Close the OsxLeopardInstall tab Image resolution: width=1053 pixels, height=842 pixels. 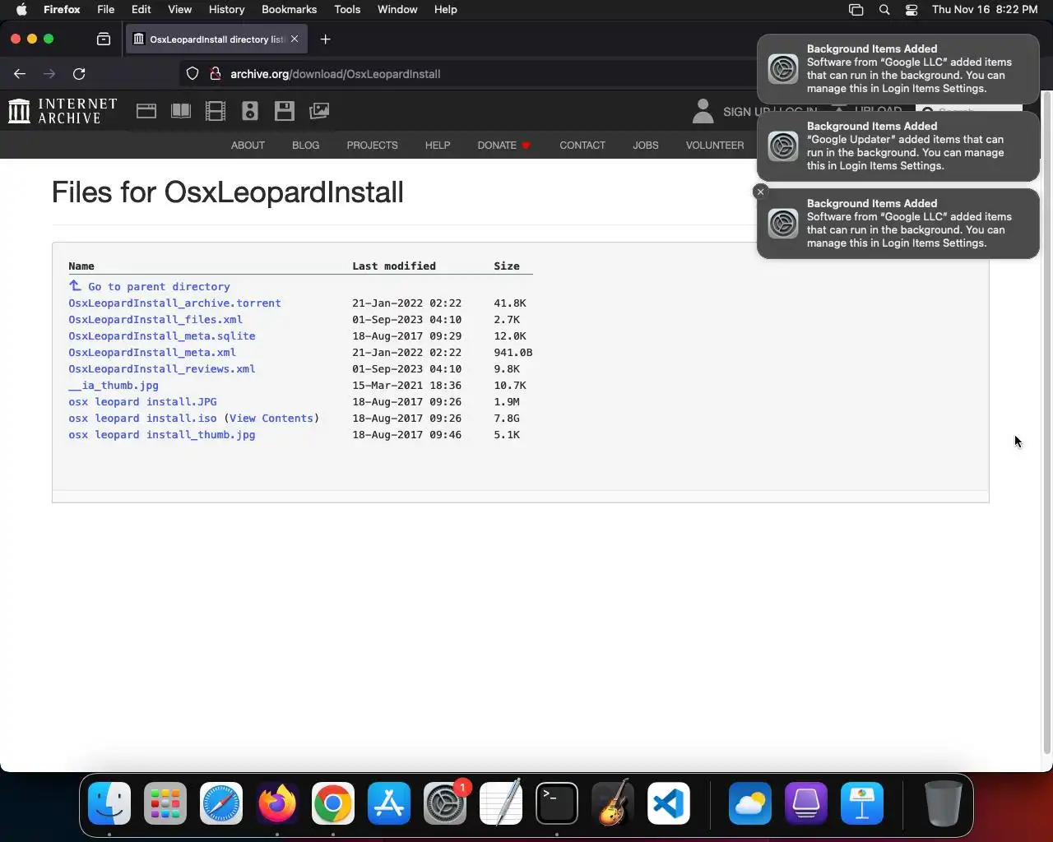(295, 39)
